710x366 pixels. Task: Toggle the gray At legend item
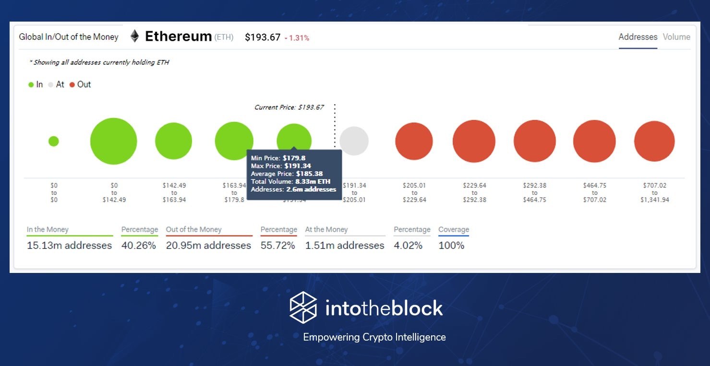(x=57, y=84)
